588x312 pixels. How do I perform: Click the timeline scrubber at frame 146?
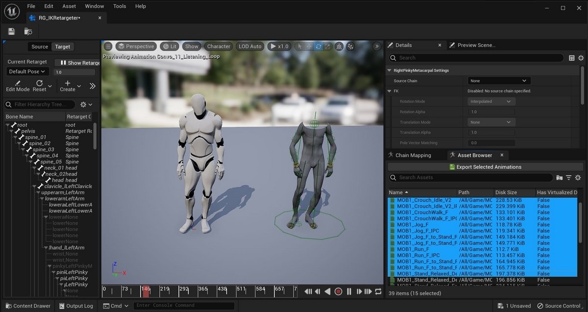tap(146, 291)
